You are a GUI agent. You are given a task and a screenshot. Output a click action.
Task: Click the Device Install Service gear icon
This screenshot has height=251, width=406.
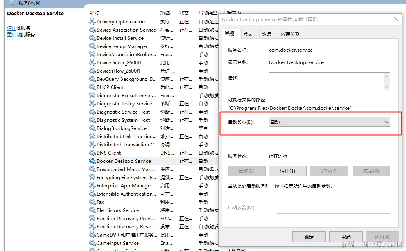92,38
